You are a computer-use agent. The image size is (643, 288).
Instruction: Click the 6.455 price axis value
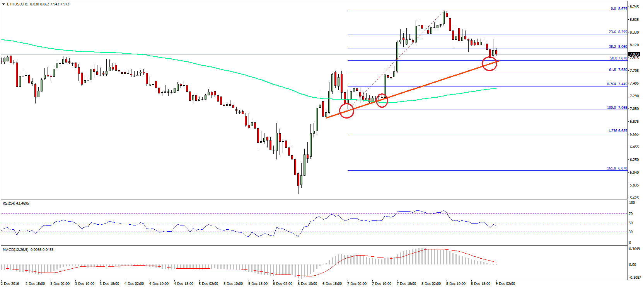[634, 147]
